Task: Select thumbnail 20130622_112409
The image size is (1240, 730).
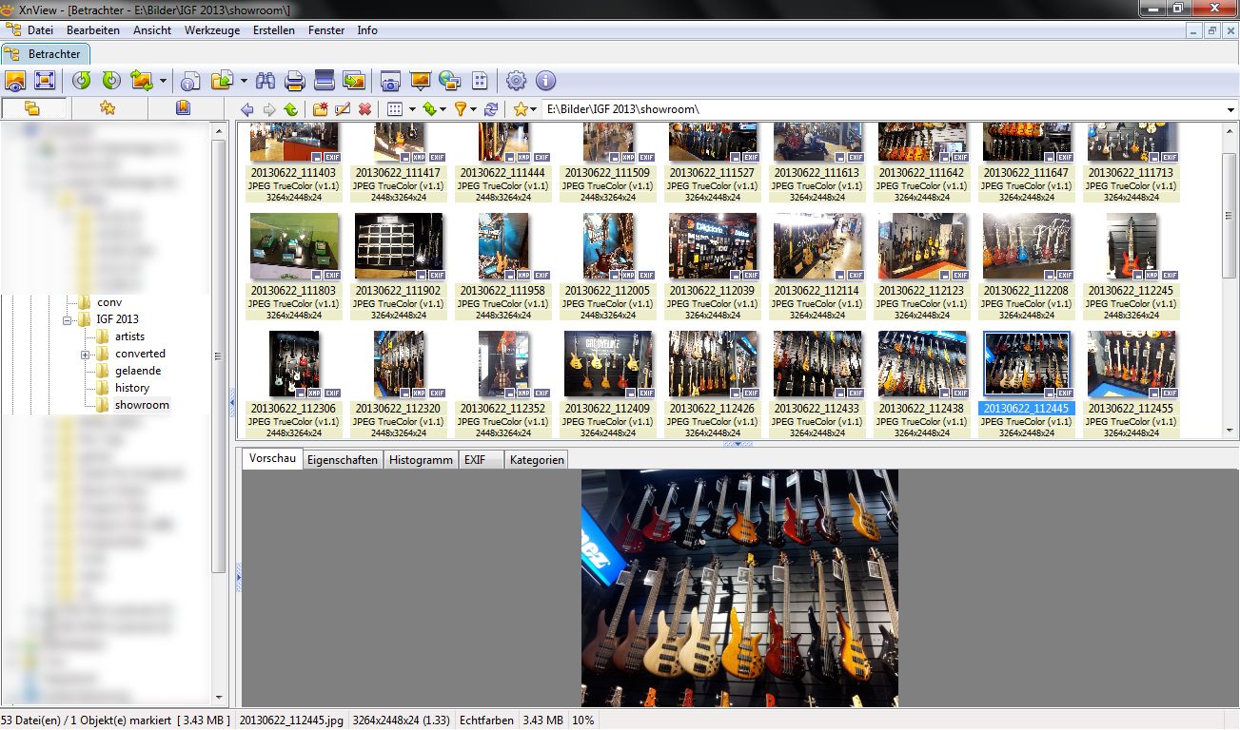Action: pyautogui.click(x=607, y=384)
